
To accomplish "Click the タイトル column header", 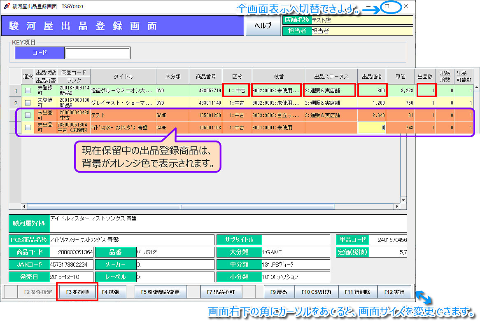I will coord(123,76).
